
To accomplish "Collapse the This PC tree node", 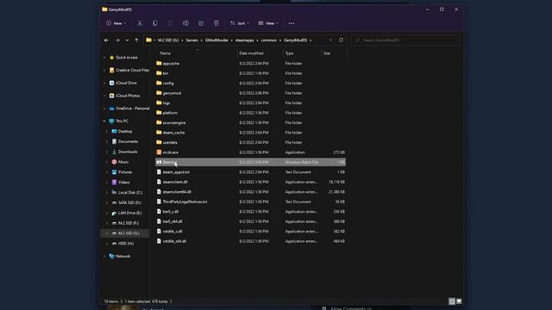I will pyautogui.click(x=104, y=121).
